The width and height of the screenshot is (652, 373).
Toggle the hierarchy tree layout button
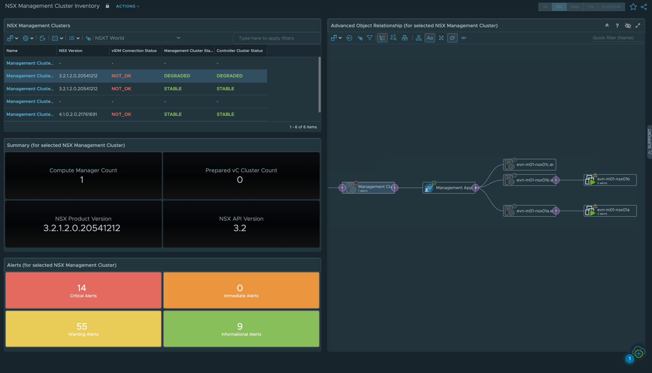[382, 38]
